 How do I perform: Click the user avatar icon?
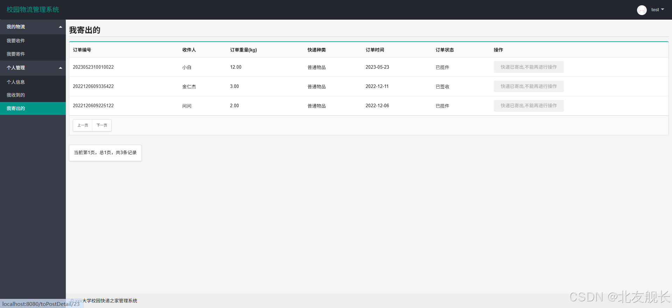pyautogui.click(x=642, y=10)
